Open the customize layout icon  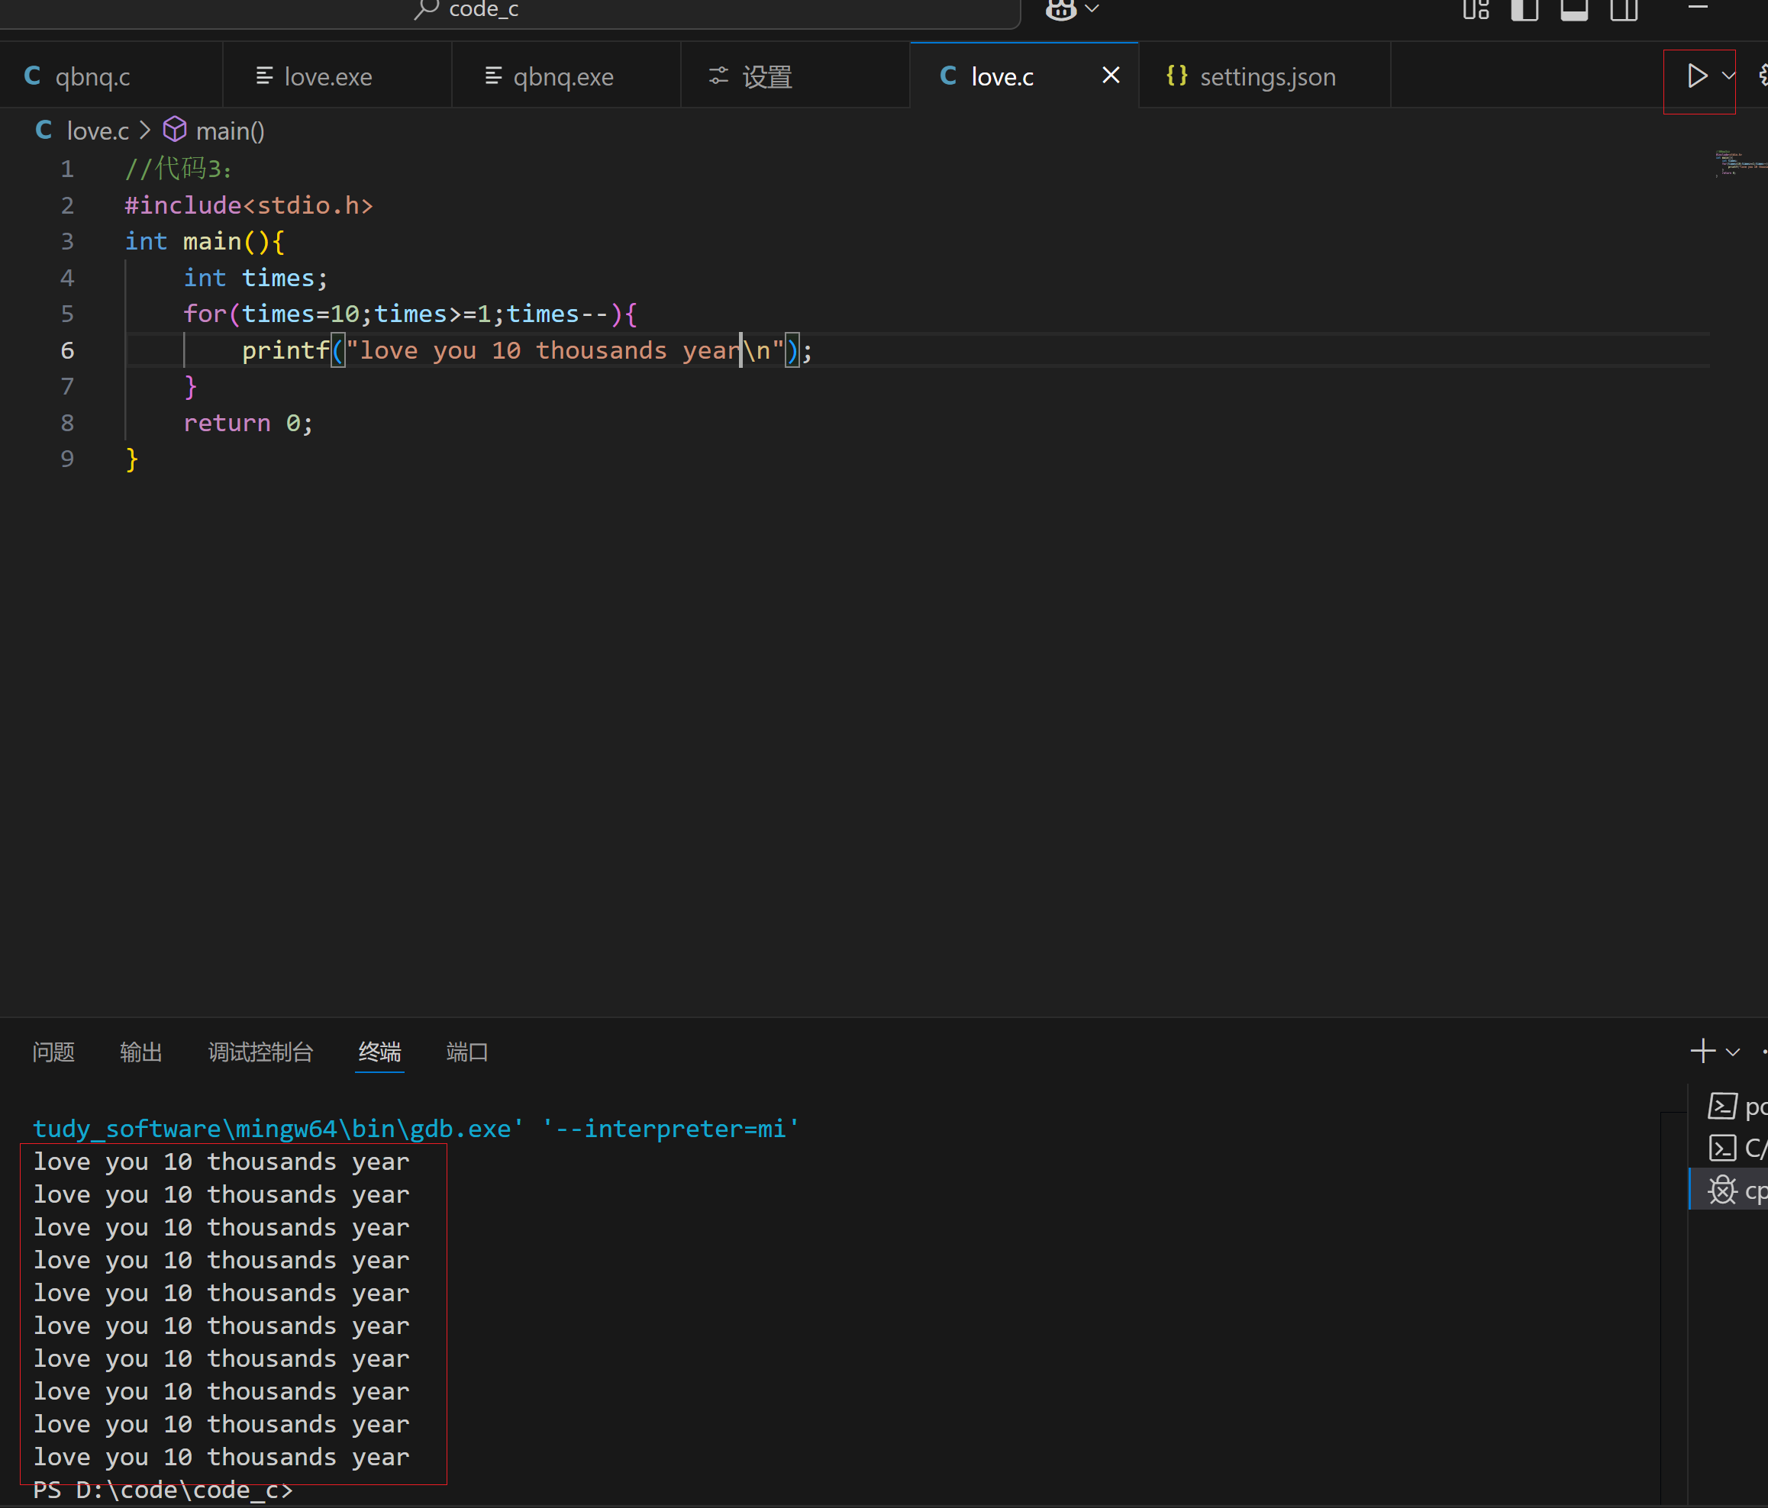1476,9
